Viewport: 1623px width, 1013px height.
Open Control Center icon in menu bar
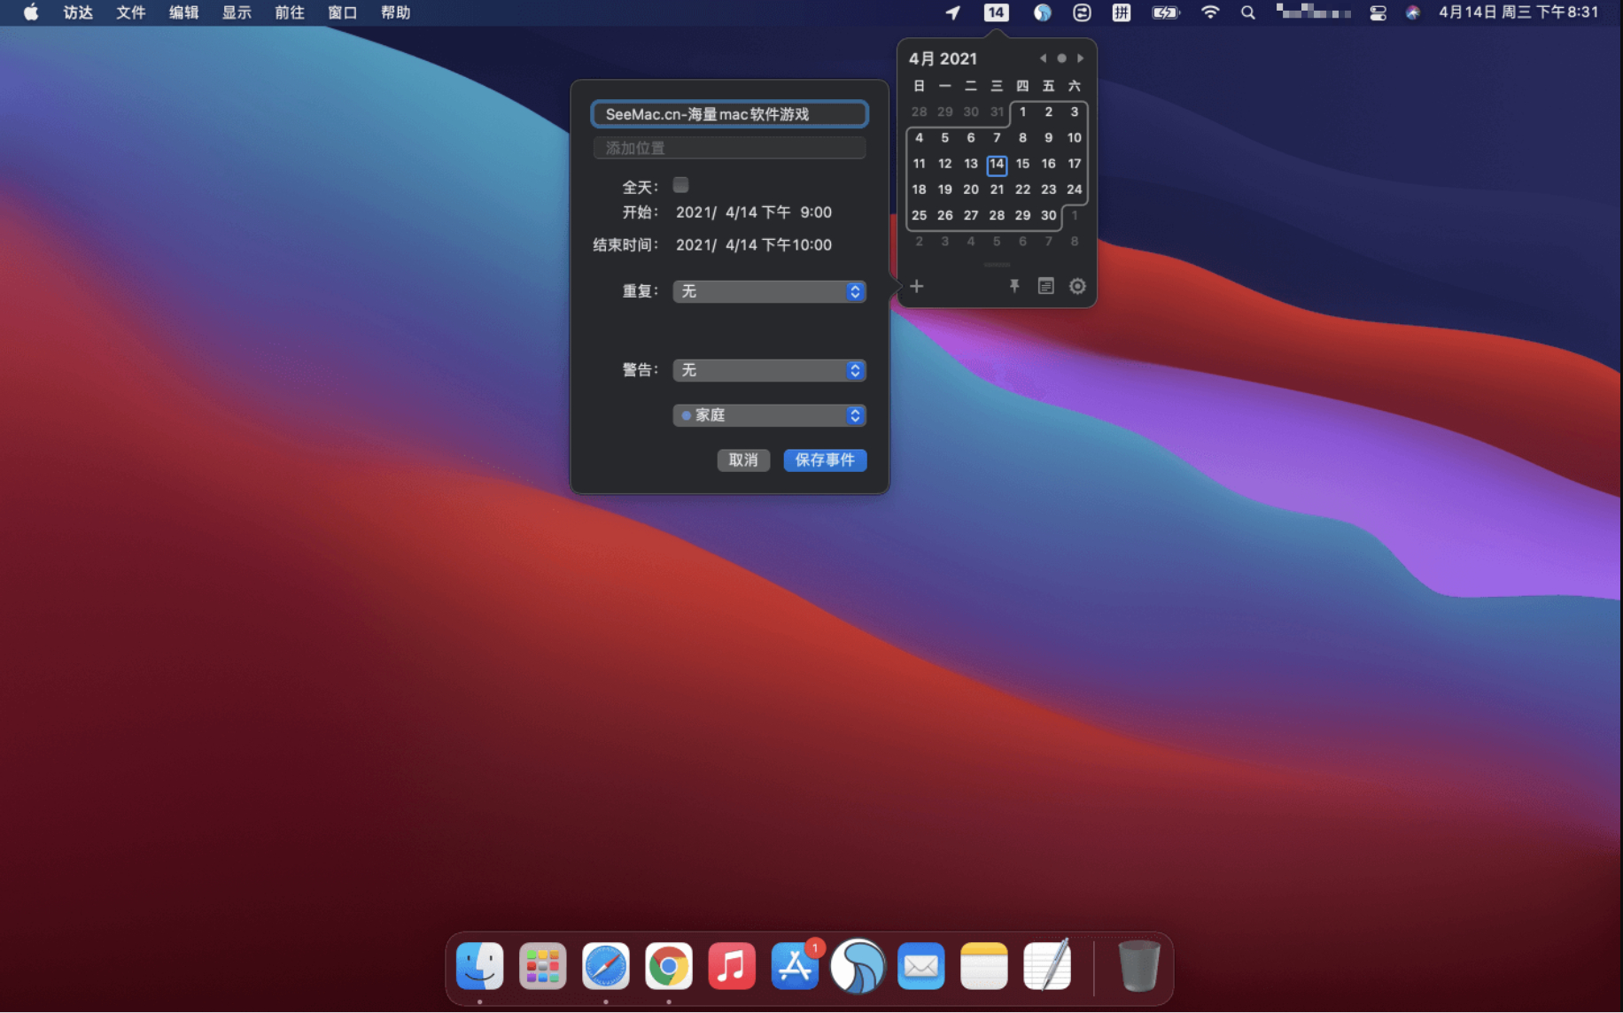[1378, 12]
